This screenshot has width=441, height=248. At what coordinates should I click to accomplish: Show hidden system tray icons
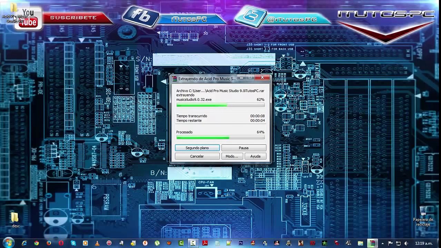[x=383, y=244]
